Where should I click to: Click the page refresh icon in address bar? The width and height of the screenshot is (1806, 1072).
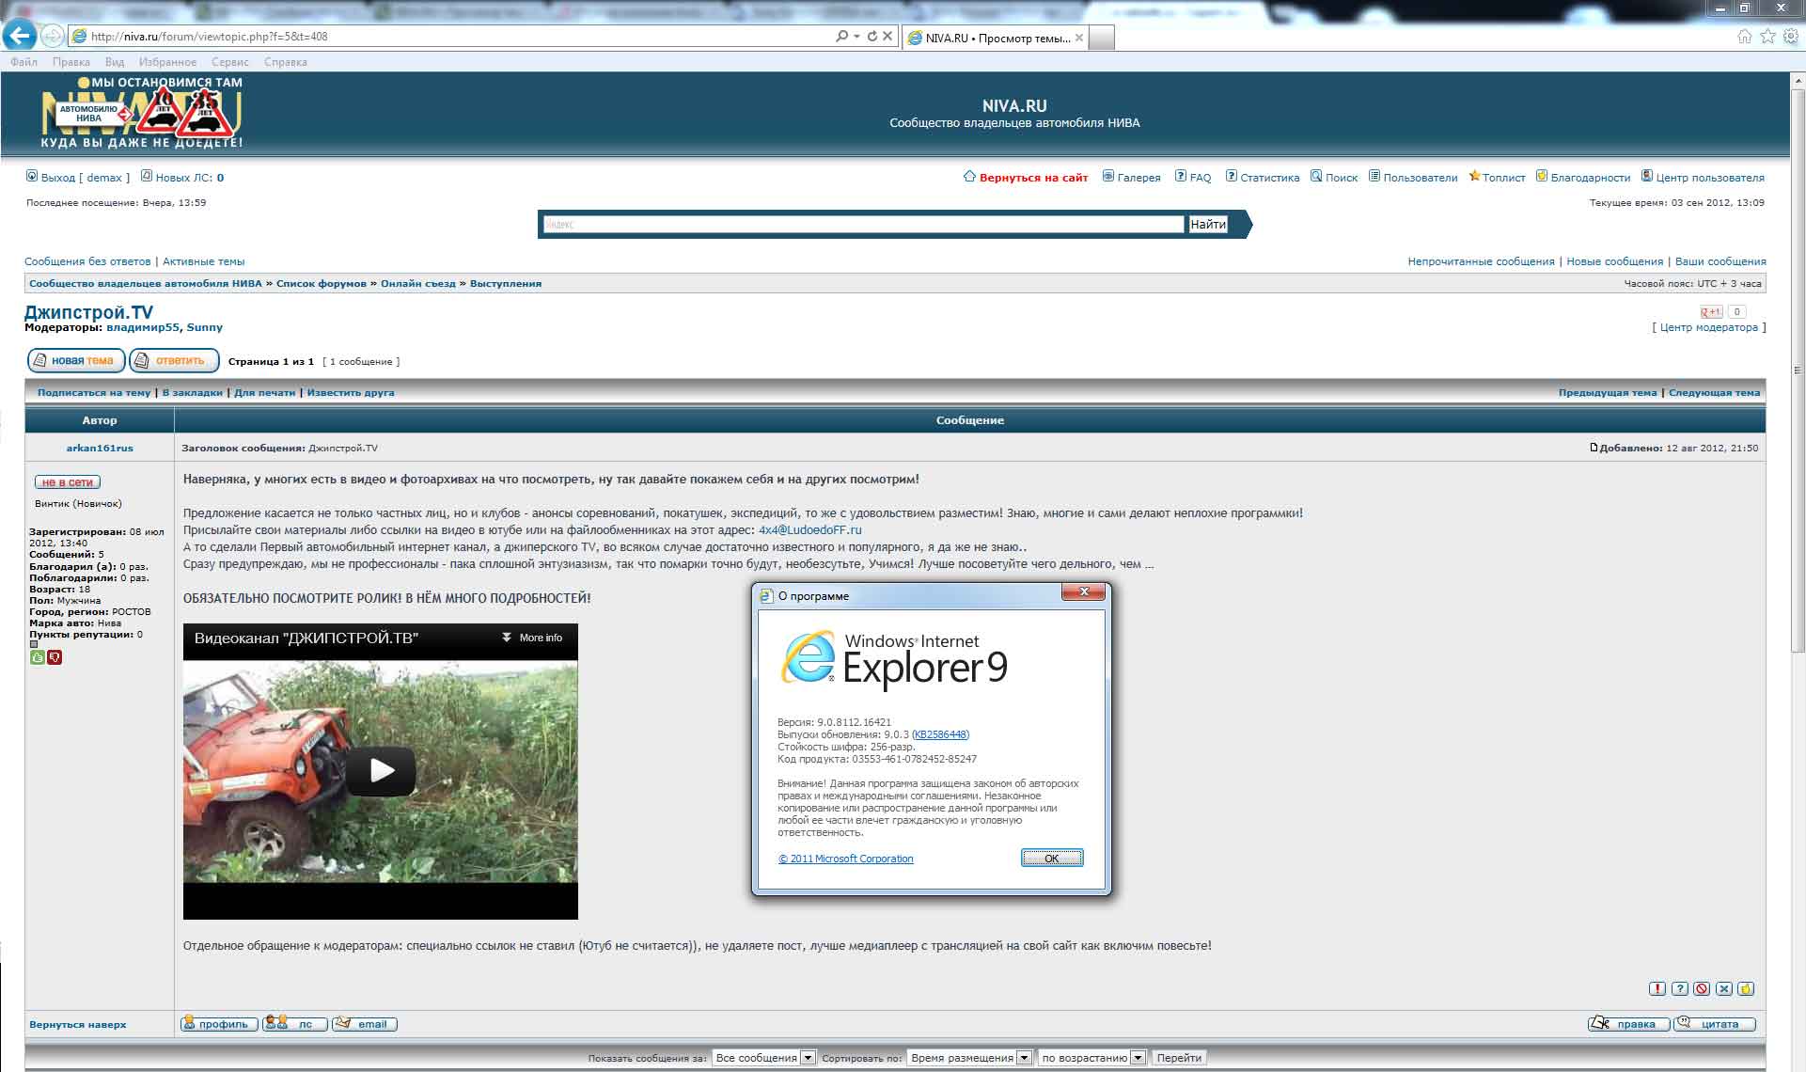[x=872, y=37]
